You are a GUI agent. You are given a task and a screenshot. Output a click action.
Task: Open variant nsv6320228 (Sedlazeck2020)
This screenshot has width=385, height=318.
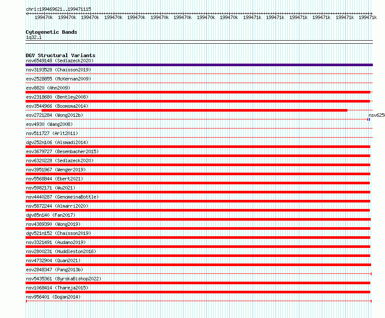coord(60,161)
